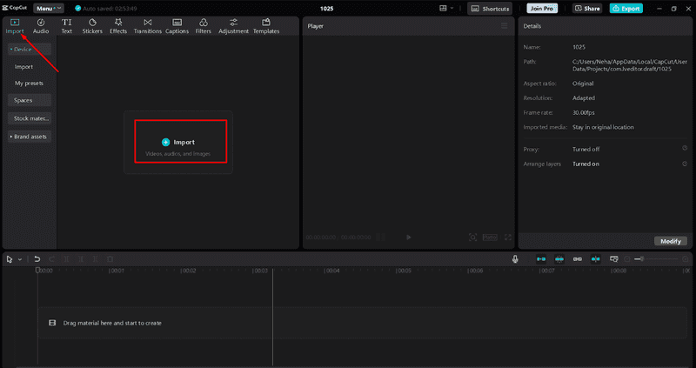Open the fullscreen player view icon
The width and height of the screenshot is (696, 368).
508,238
